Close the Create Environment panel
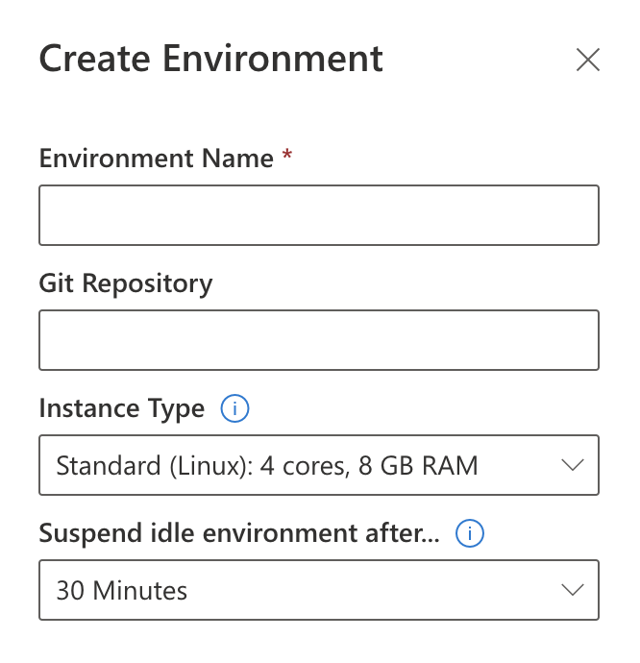Screen dimensions: 640x663 coord(587,60)
